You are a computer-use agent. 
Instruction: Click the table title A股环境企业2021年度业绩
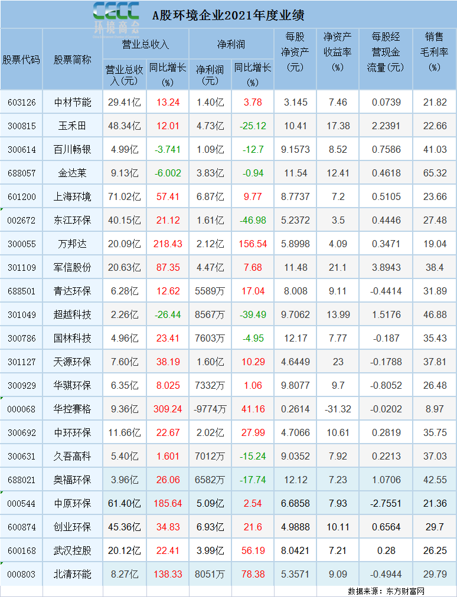point(228,16)
